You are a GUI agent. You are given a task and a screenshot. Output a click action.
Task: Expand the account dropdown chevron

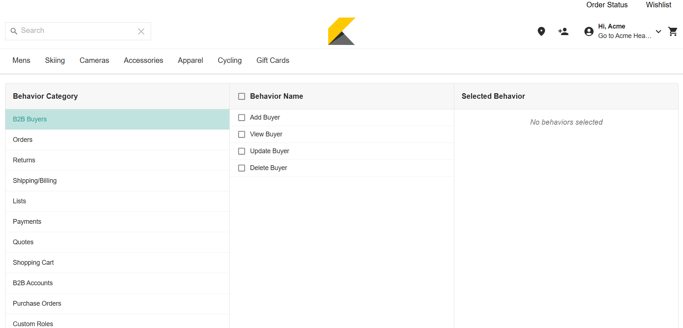click(658, 31)
